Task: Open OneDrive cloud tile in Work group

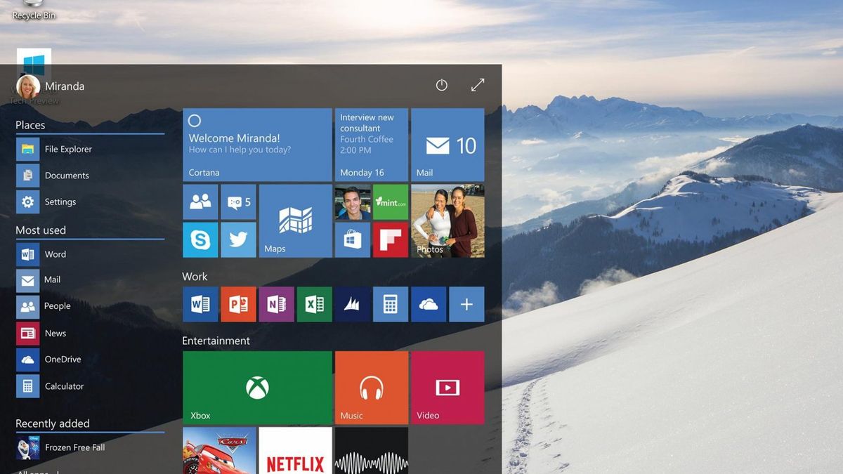Action: tap(429, 304)
